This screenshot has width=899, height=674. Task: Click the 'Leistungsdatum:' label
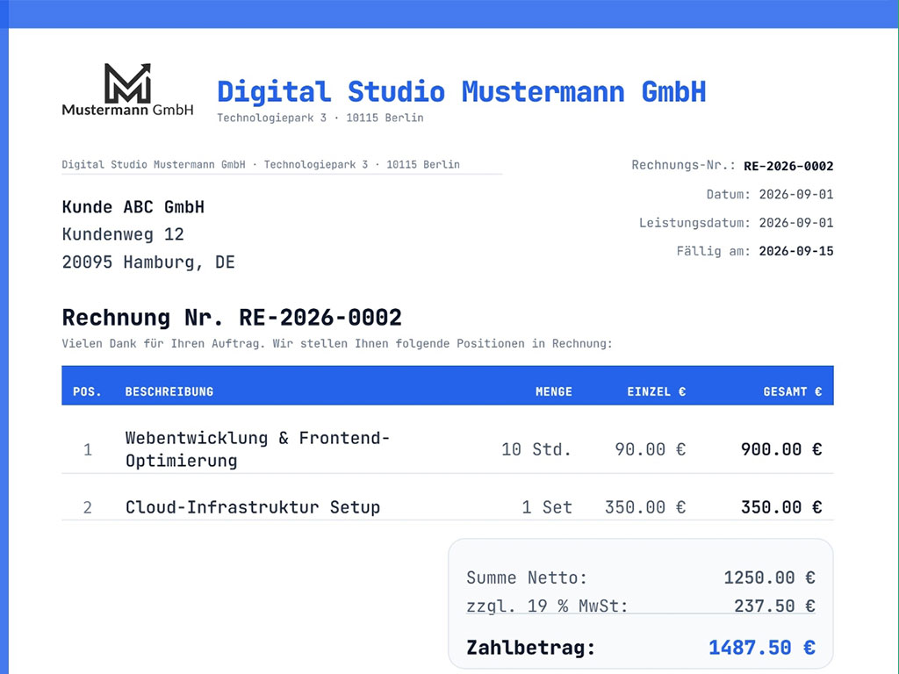pyautogui.click(x=695, y=223)
